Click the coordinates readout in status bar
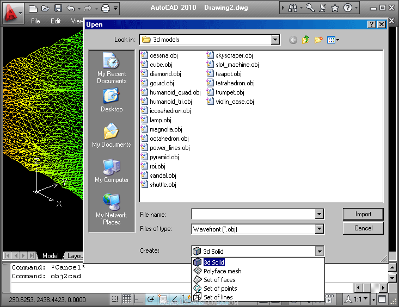399x307 pixels. (47, 299)
